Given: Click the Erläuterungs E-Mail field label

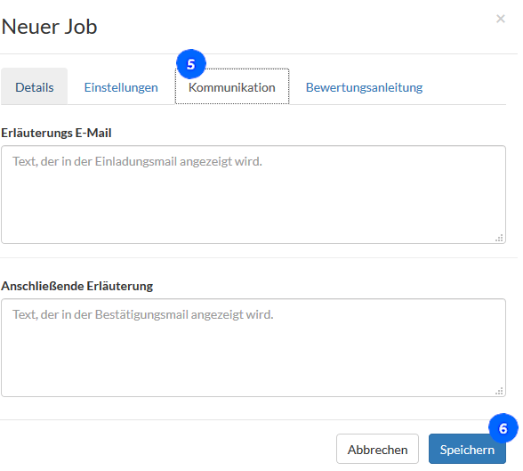Looking at the screenshot, I should (x=56, y=133).
